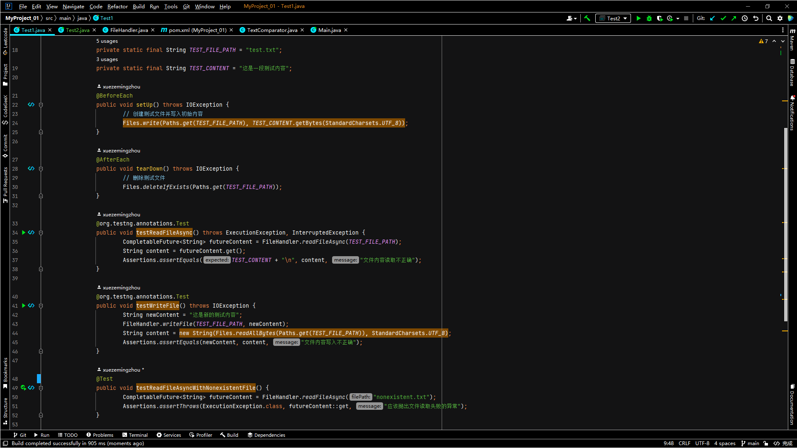Image resolution: width=797 pixels, height=448 pixels.
Task: Click the blue change marker at line 48
Action: (39, 379)
